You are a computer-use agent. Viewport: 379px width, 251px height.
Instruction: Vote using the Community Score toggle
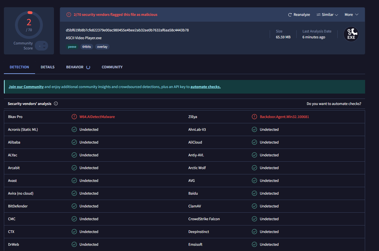tap(42, 46)
